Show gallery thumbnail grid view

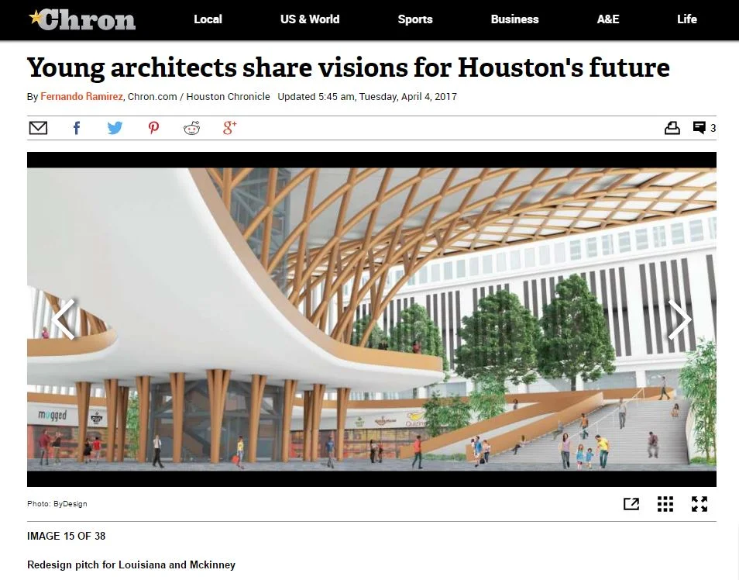click(665, 504)
